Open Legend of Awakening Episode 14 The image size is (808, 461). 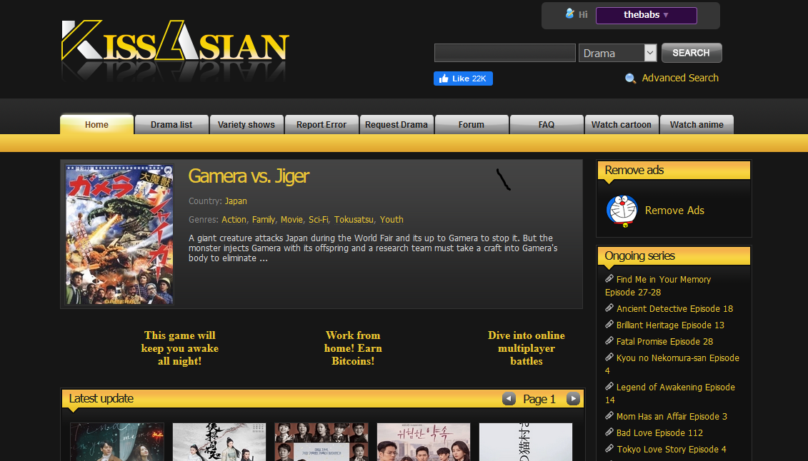670,394
